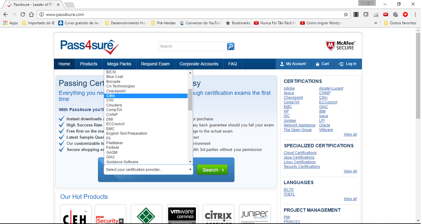This screenshot has width=422, height=224.
Task: Open the IELTS language link
Action: coord(289,190)
